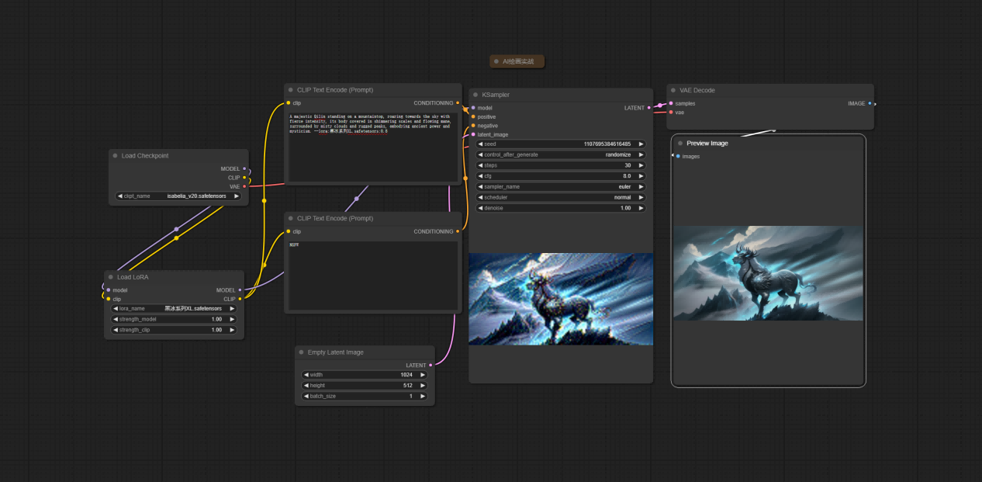Click the KSampler LATENT output socket

[648, 108]
